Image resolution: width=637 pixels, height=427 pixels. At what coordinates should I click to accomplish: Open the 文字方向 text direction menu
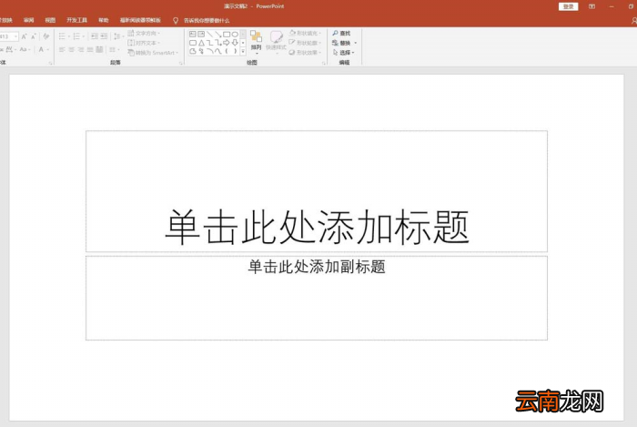(x=144, y=34)
